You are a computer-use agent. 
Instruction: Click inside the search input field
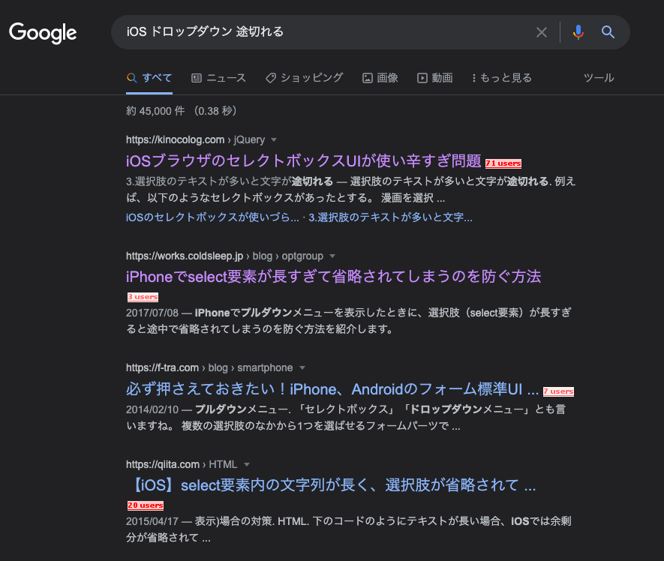[323, 32]
